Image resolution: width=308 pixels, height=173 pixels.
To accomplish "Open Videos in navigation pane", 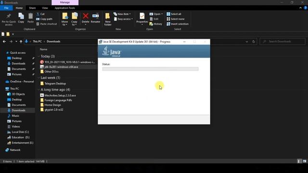I will coord(14,126).
